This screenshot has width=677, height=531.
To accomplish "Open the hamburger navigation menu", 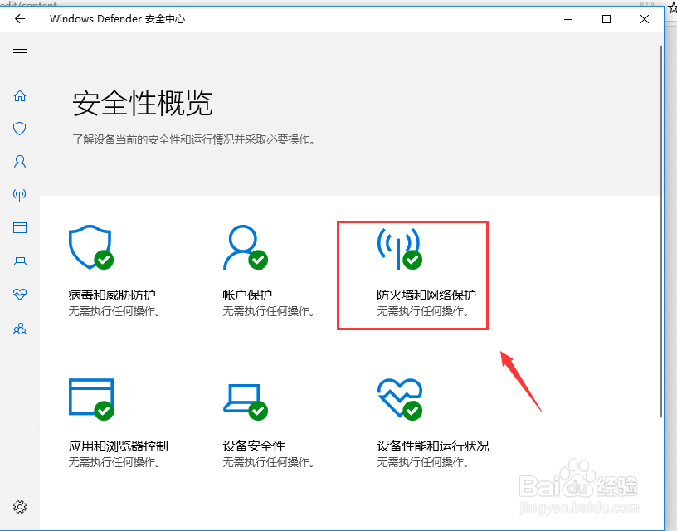I will (x=20, y=52).
